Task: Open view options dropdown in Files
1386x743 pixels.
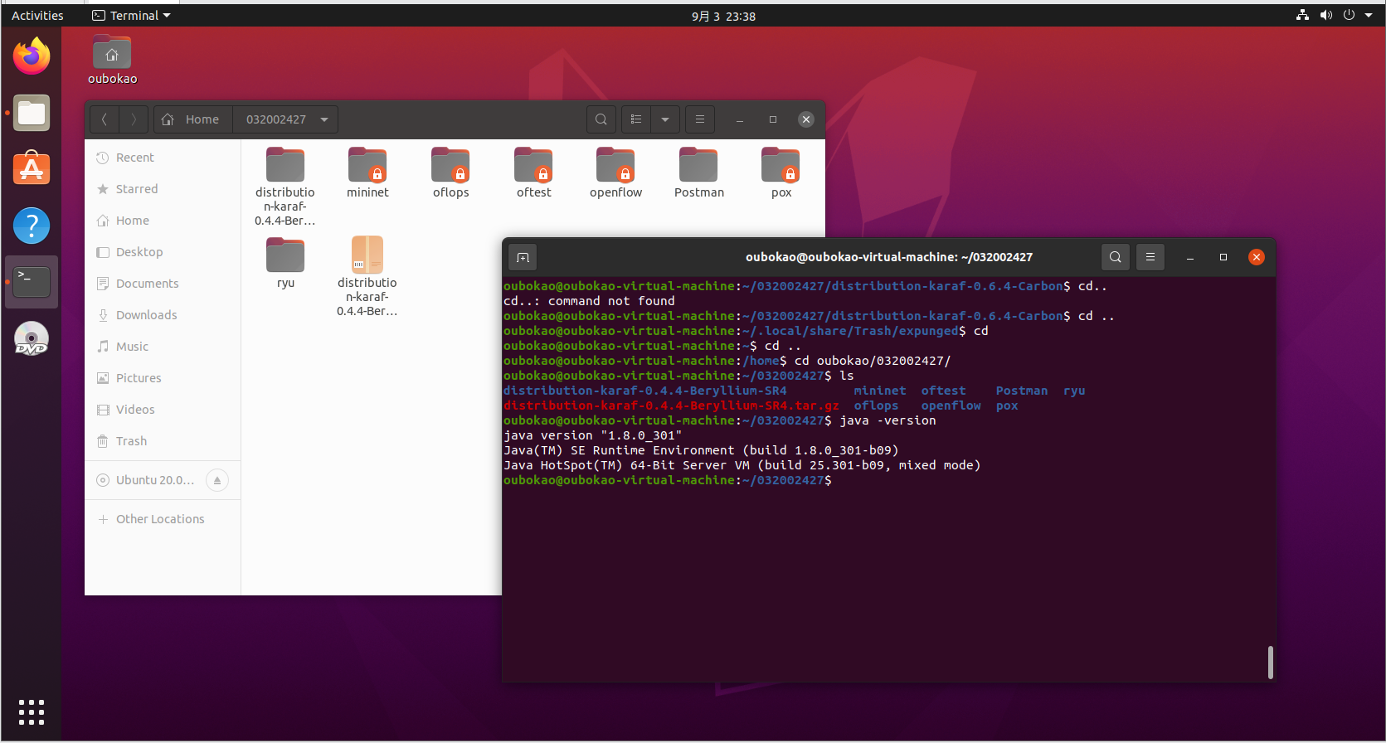Action: (665, 119)
